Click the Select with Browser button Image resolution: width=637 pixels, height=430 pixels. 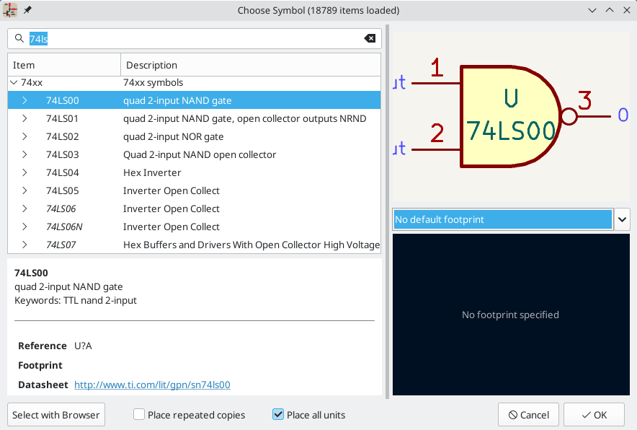click(55, 414)
